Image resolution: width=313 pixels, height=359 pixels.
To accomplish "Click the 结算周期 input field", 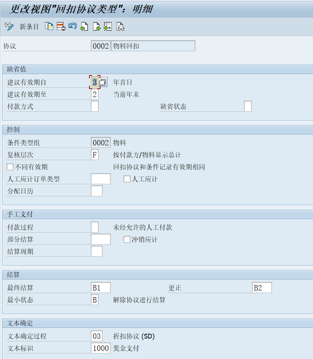I will 97,251.
